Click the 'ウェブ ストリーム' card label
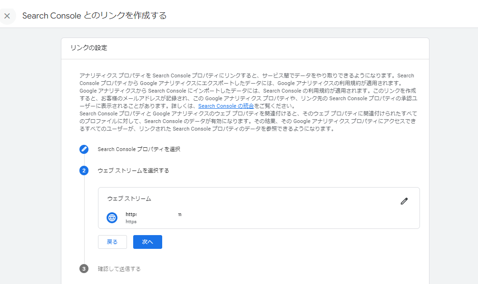Image resolution: width=478 pixels, height=284 pixels. [129, 199]
